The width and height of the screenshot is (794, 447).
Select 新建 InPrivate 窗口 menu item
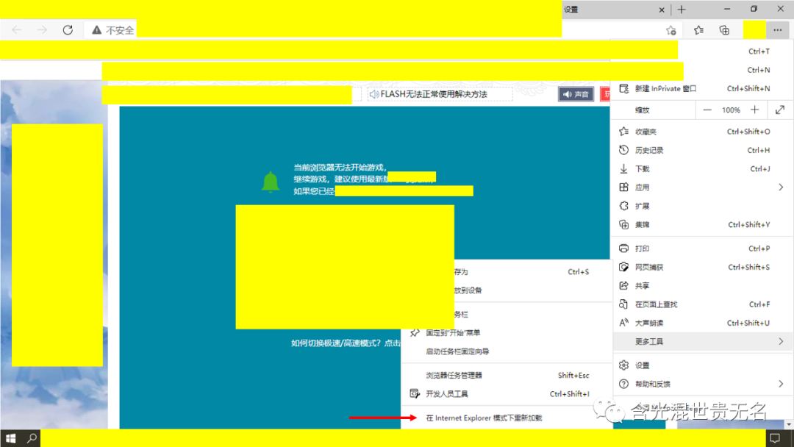point(665,89)
